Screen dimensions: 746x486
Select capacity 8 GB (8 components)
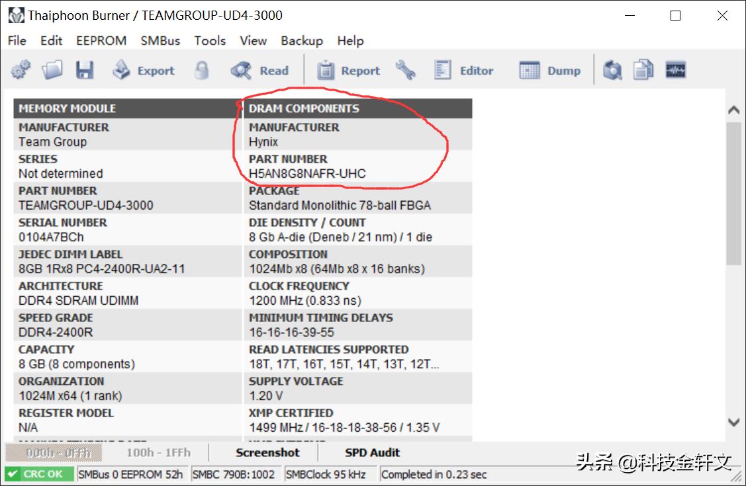click(77, 364)
